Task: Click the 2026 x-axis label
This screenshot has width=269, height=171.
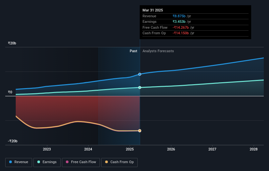Action: [x=171, y=149]
